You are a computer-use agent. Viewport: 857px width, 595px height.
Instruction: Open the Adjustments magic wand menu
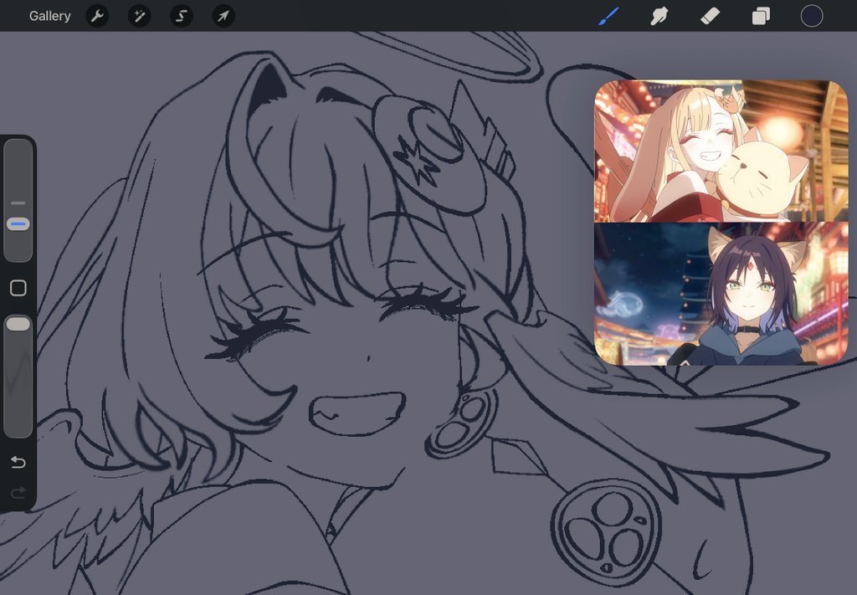pos(139,15)
